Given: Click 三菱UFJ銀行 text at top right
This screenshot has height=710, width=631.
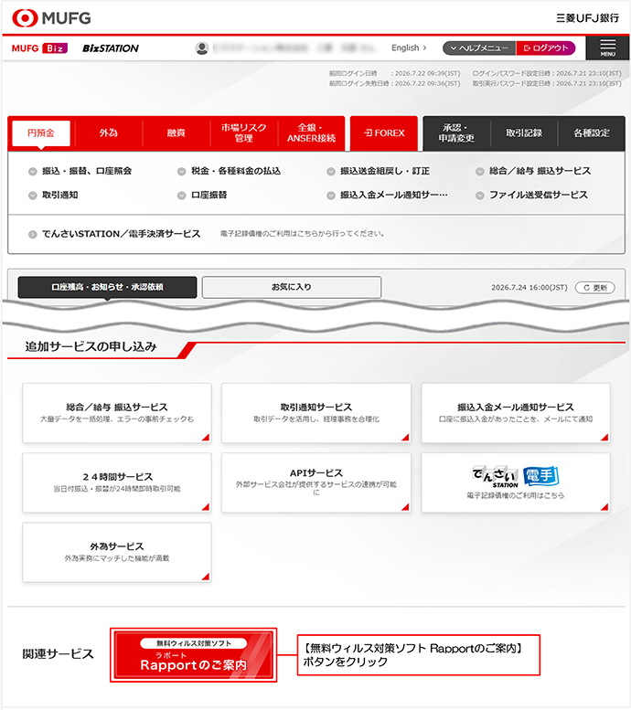Looking at the screenshot, I should click(x=587, y=18).
